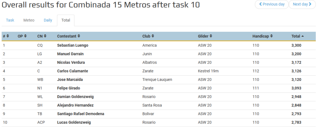Sort by Club column sort icon
The width and height of the screenshot is (318, 127).
point(153,36)
